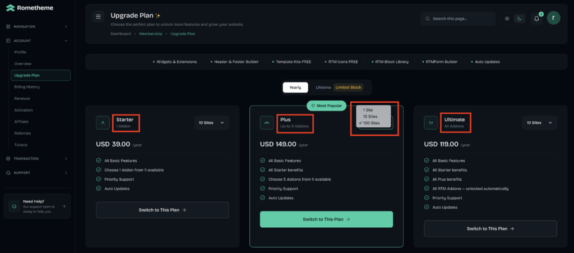This screenshot has width=574, height=253.
Task: Select Yearly billing toggle
Action: (295, 88)
